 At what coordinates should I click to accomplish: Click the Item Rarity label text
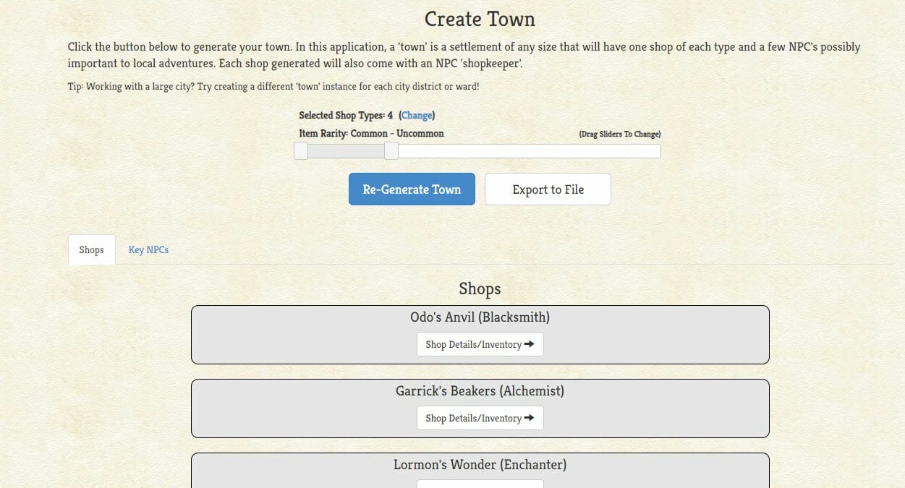[x=371, y=134]
